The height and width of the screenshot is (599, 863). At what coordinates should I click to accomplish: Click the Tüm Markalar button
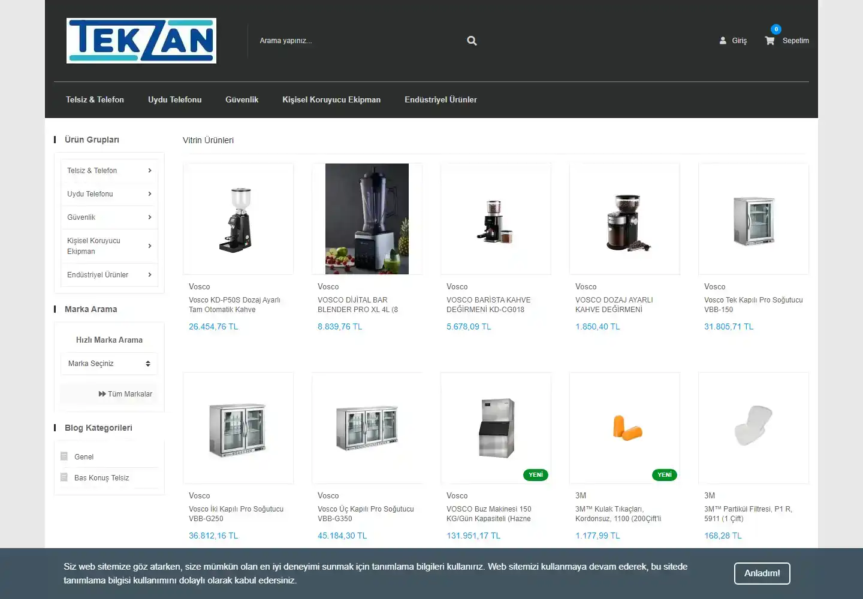click(x=109, y=394)
